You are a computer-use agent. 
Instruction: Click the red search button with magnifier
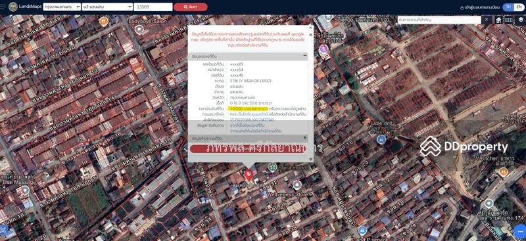click(x=190, y=7)
